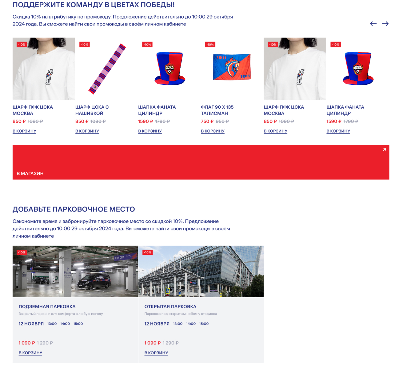402x370 pixels.
Task: Click the -10% badge on flag product
Action: (x=210, y=45)
